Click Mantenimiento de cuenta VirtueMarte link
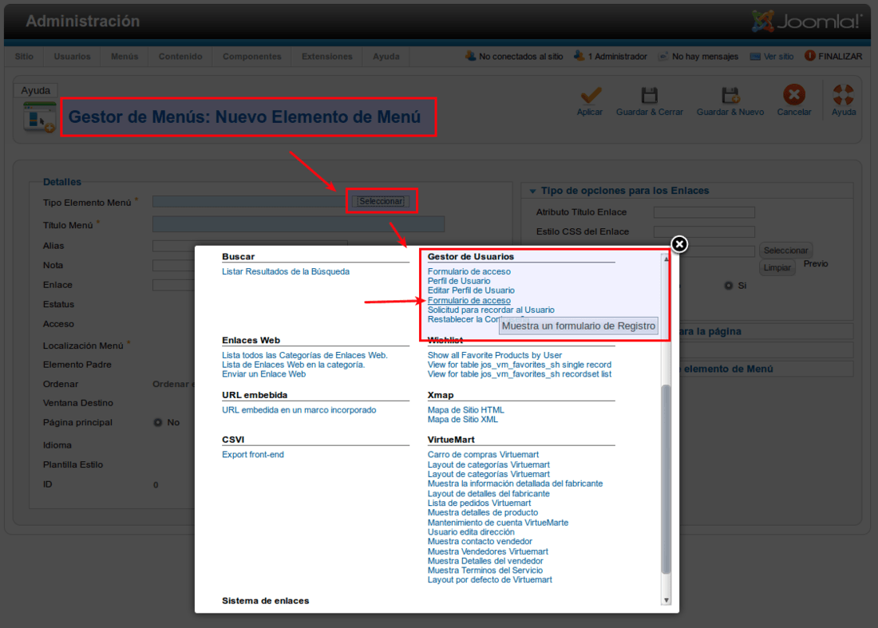Viewport: 878px width, 628px height. 498,523
